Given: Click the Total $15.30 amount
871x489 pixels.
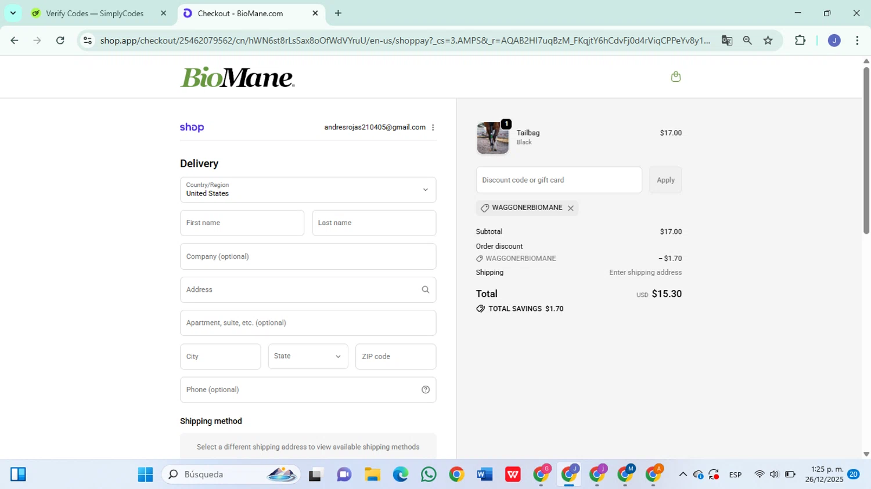Looking at the screenshot, I should tap(667, 294).
